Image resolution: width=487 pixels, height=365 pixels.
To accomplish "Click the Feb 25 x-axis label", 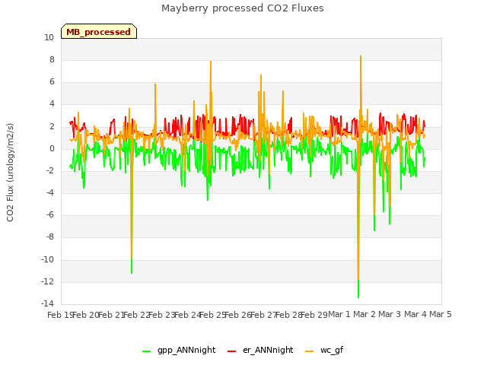I will 213,315.
